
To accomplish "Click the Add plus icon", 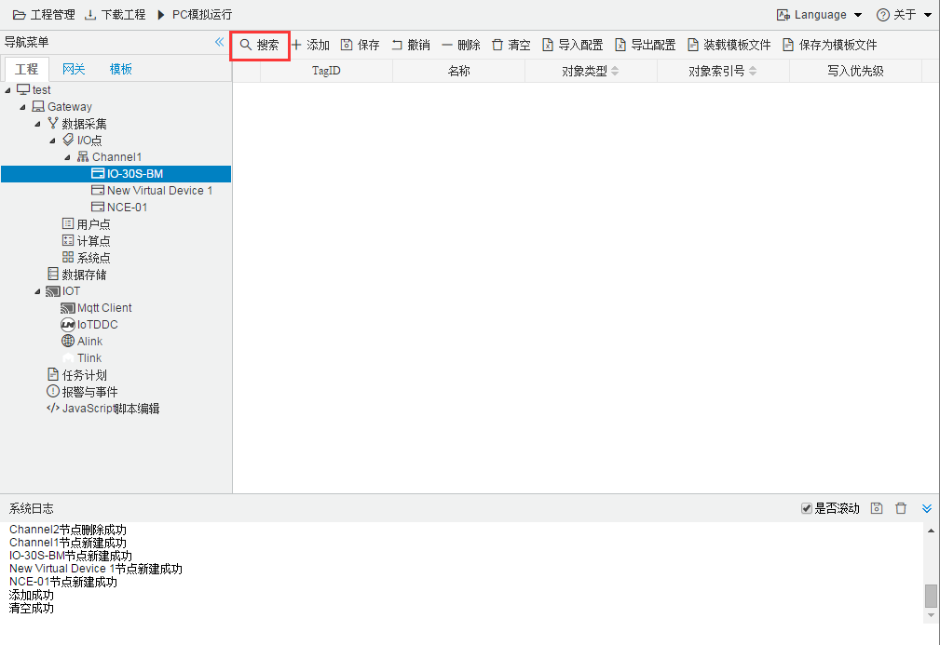I will [296, 45].
